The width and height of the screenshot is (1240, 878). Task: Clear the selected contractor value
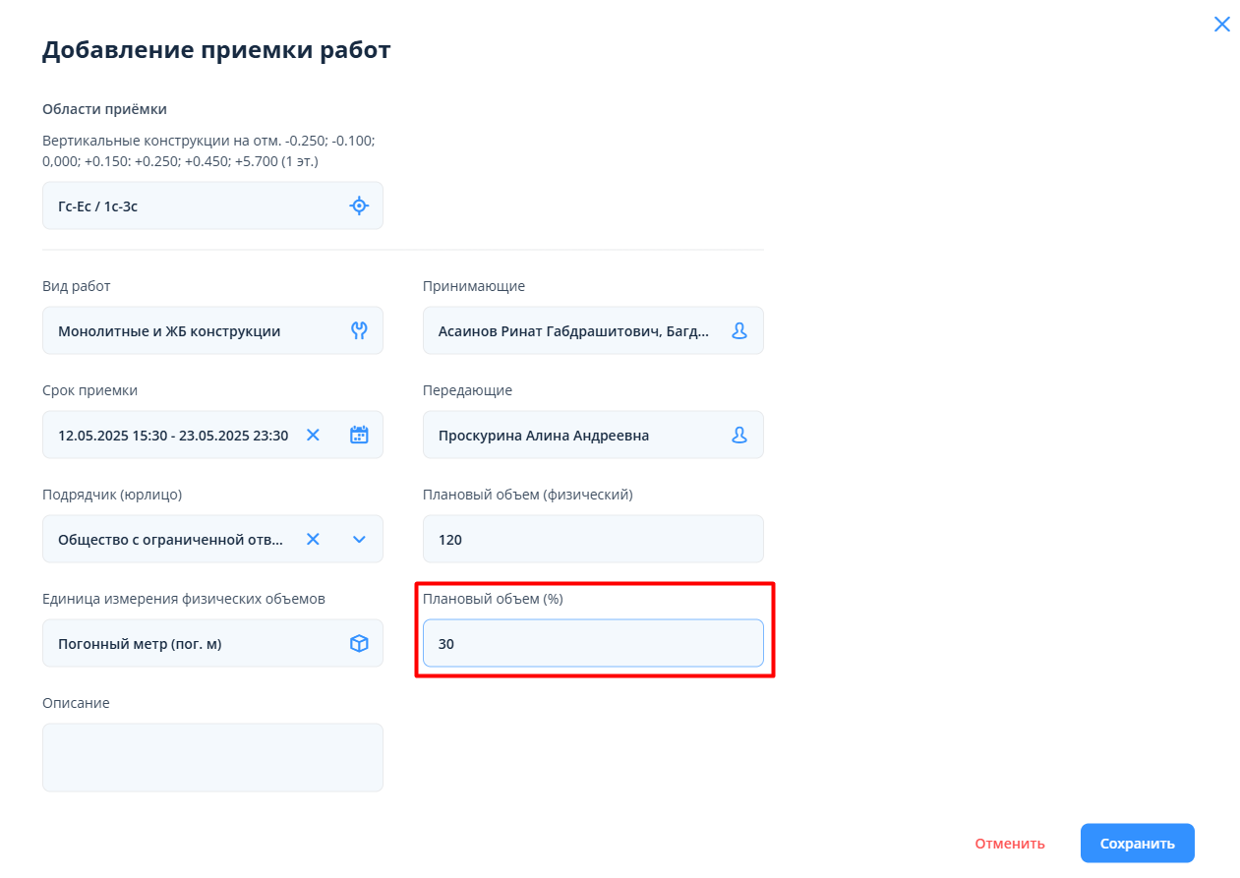313,539
